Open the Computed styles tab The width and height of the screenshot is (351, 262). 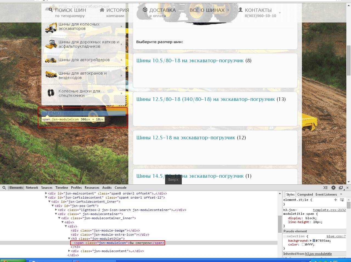(305, 195)
